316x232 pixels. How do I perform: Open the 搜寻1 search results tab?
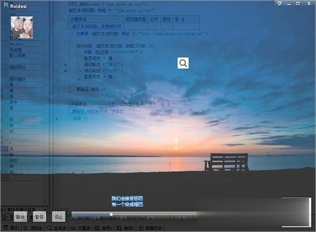(103, 228)
